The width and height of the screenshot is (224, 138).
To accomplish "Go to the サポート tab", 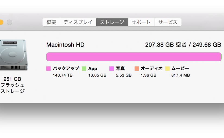I will [141, 22].
